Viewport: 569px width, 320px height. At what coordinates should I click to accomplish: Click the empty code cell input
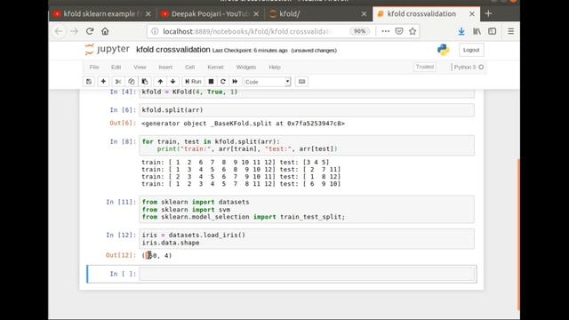point(307,274)
